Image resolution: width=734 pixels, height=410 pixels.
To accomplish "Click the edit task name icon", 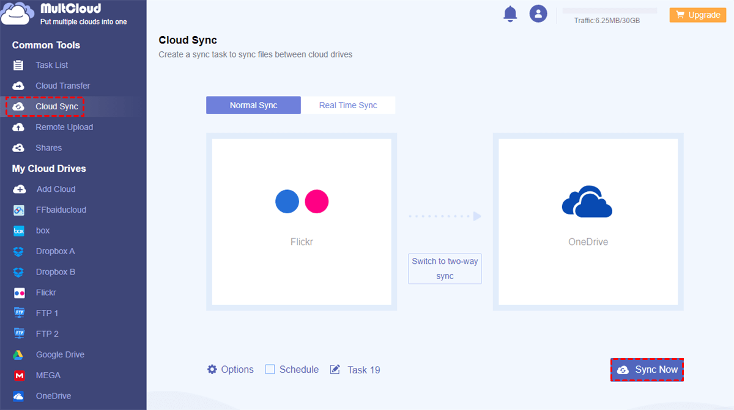I will (335, 370).
